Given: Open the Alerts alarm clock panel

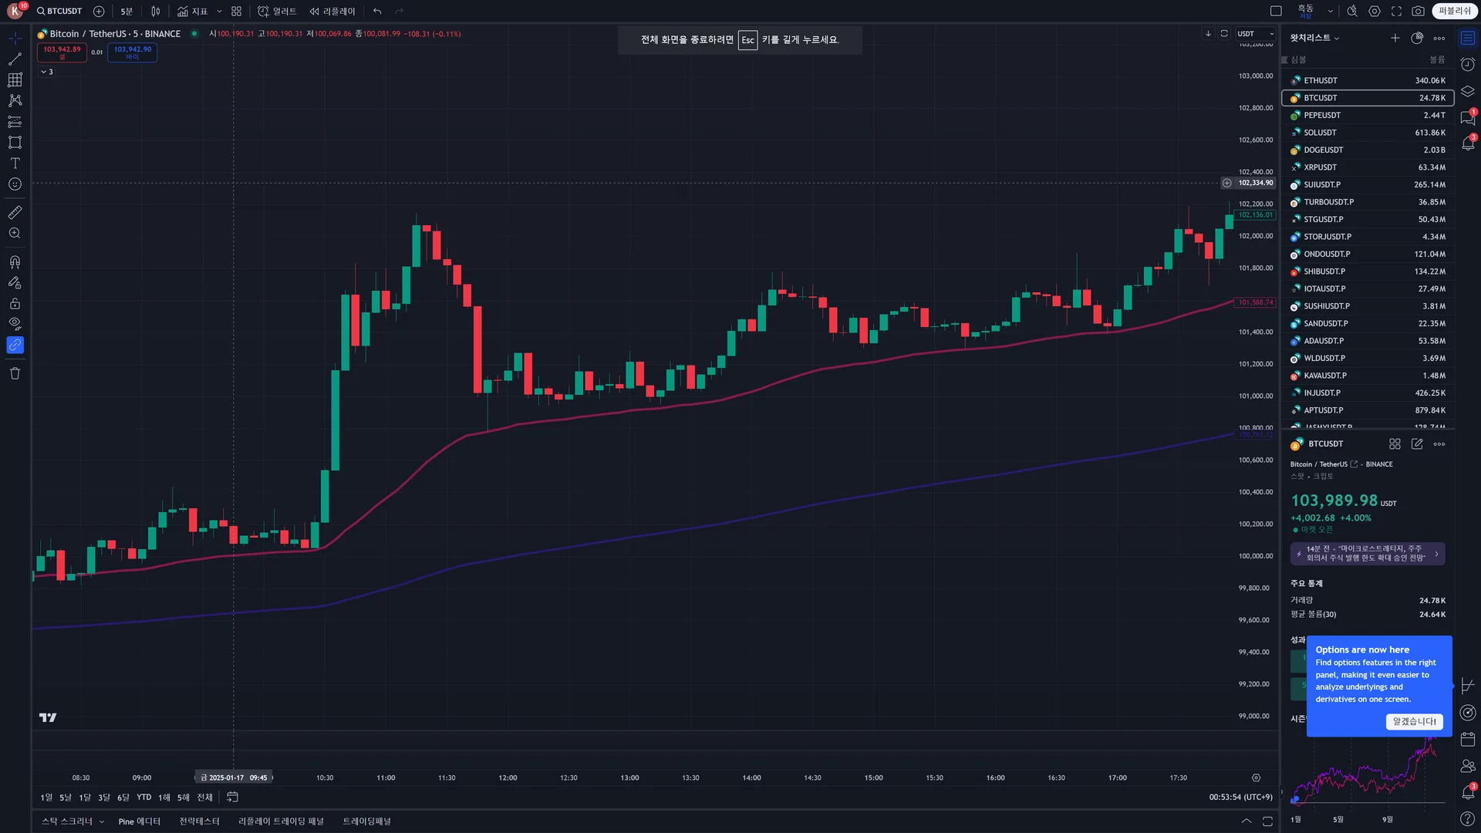Looking at the screenshot, I should point(1468,65).
